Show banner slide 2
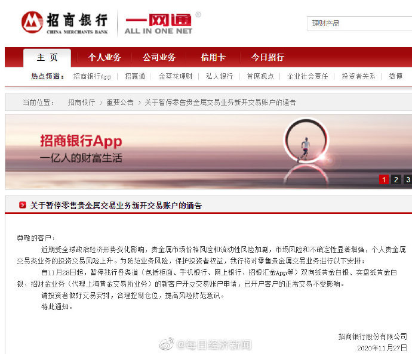This screenshot has width=412, height=354. (396, 179)
